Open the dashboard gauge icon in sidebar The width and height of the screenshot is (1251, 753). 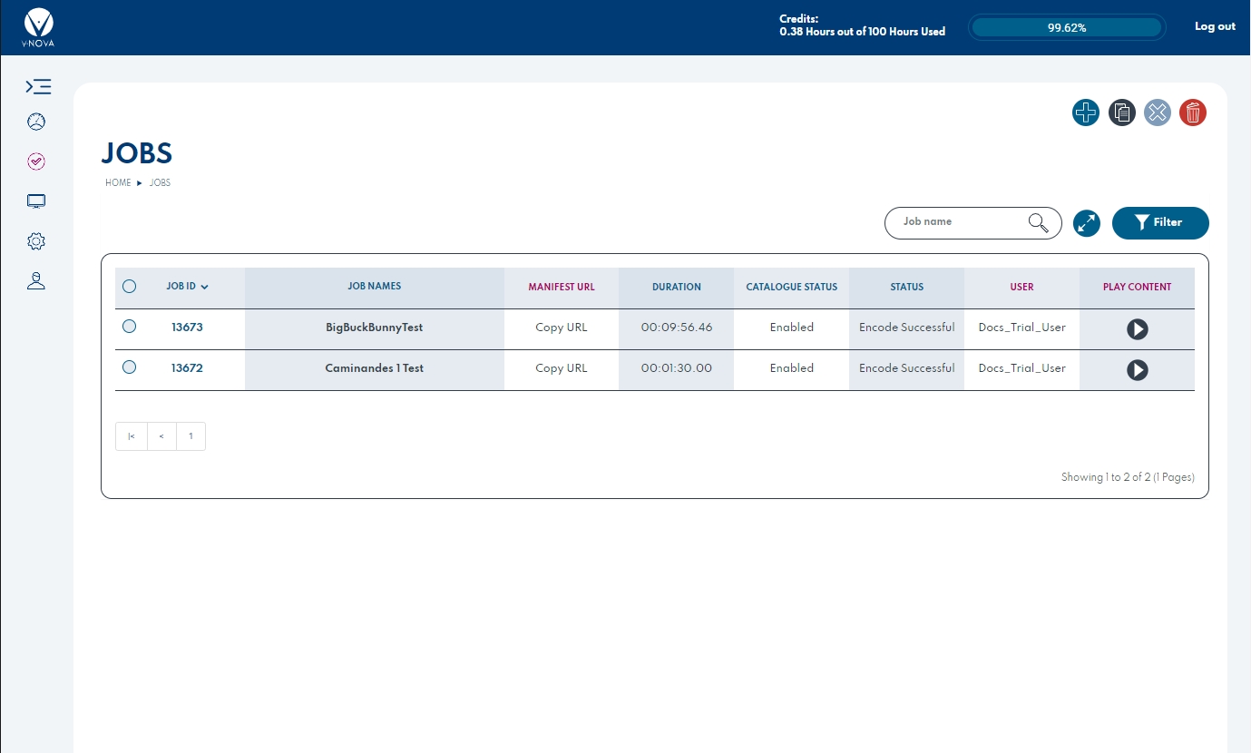(36, 122)
